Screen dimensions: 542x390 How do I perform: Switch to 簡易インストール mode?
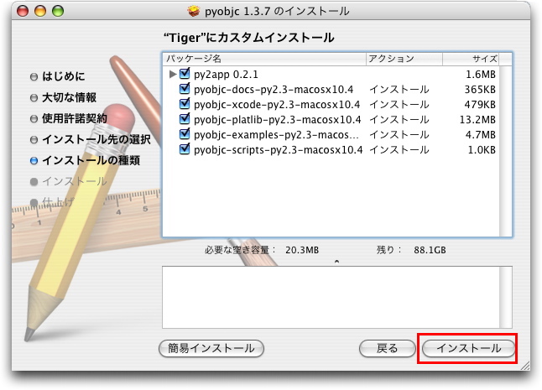click(211, 348)
